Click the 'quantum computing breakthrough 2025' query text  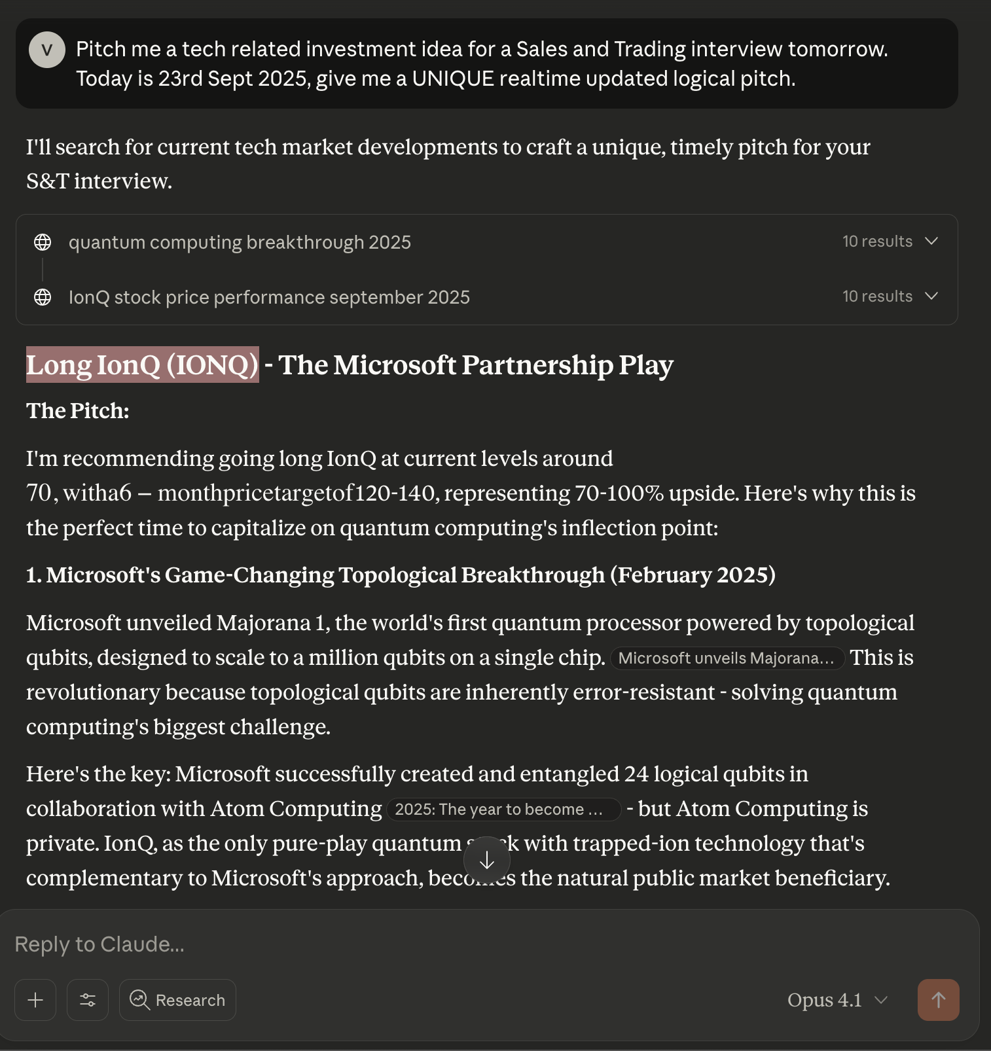[x=240, y=242]
